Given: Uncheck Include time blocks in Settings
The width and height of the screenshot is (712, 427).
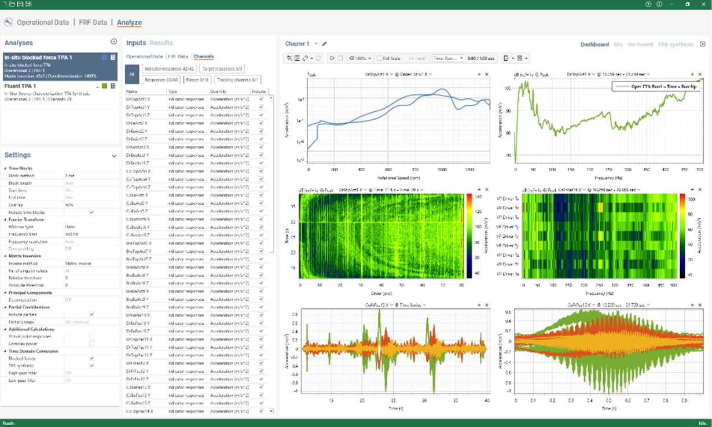Looking at the screenshot, I should [x=91, y=212].
